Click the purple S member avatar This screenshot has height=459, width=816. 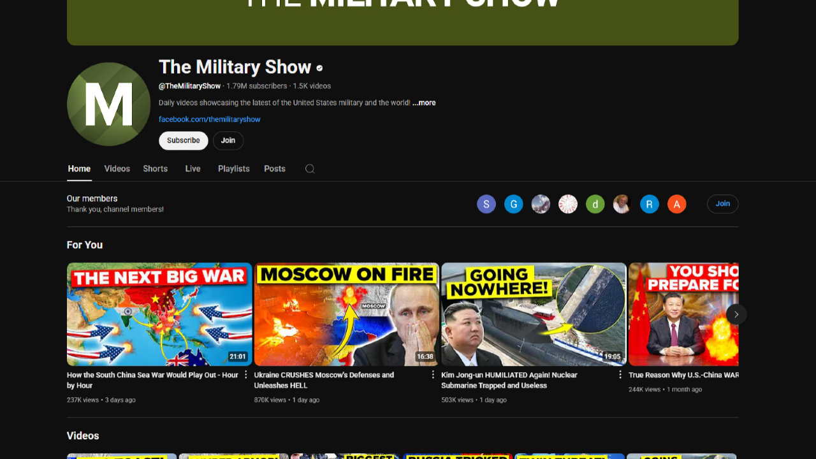click(486, 203)
